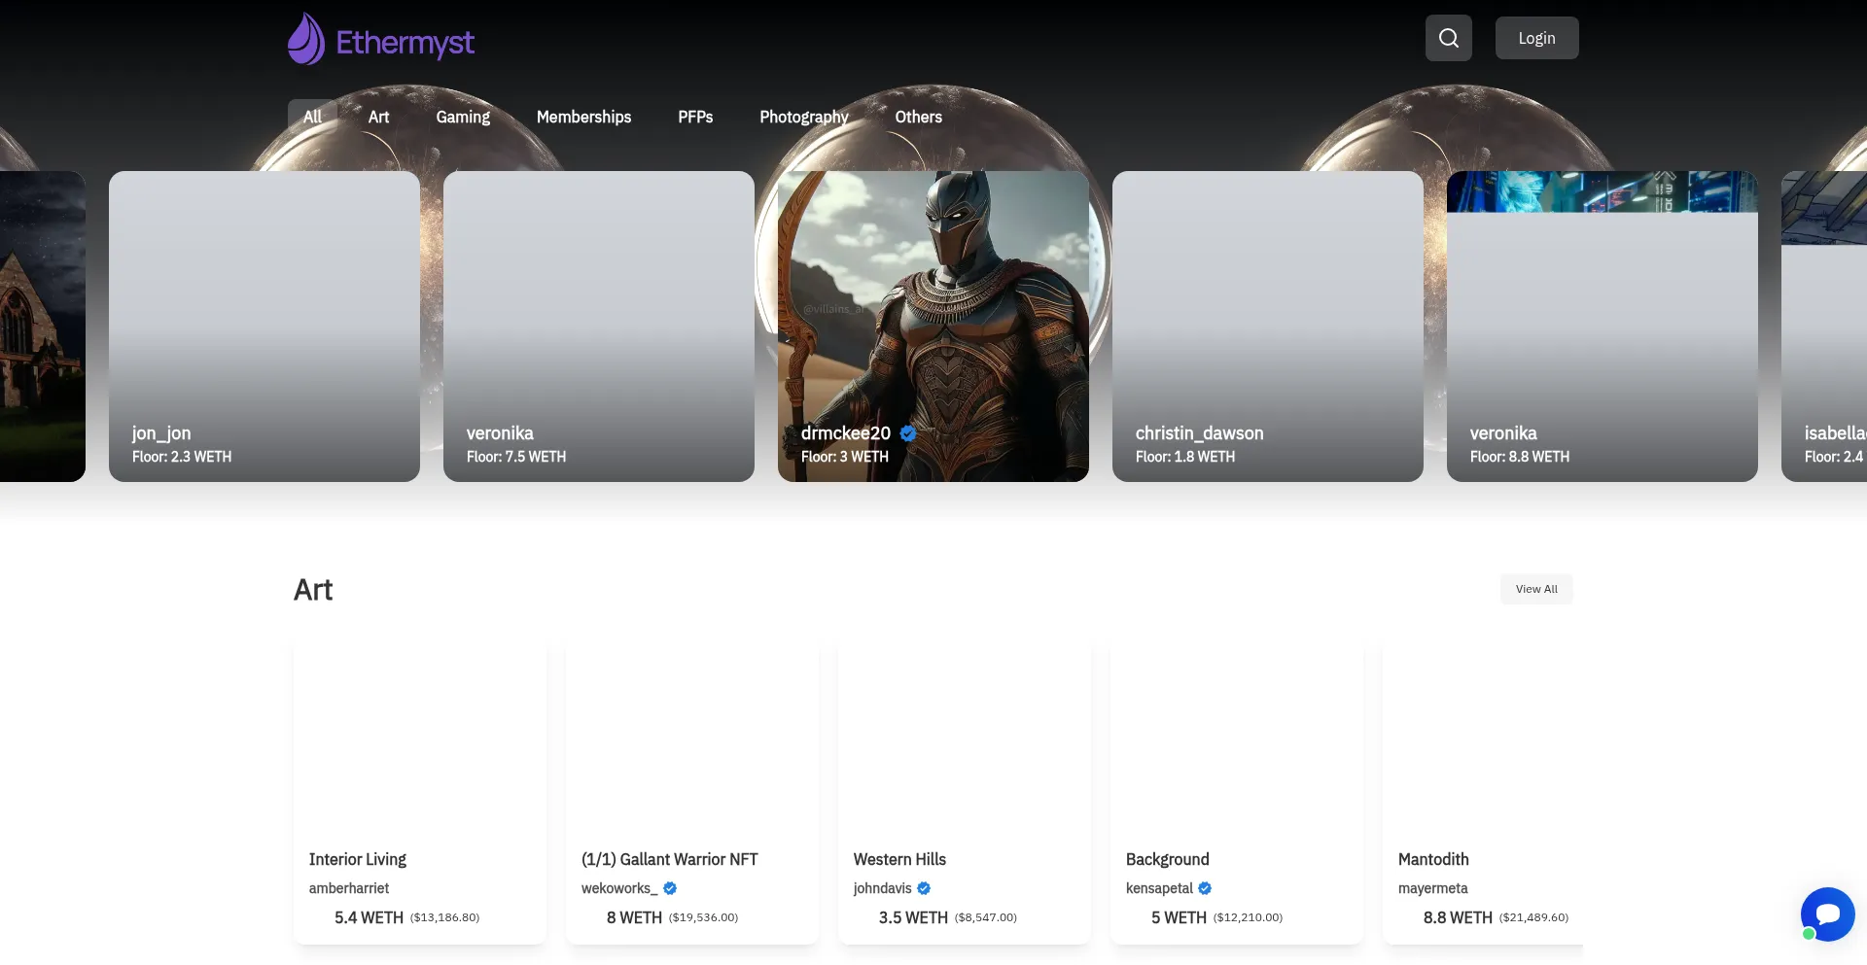1867x965 pixels.
Task: Open the search magnifier icon
Action: point(1449,38)
